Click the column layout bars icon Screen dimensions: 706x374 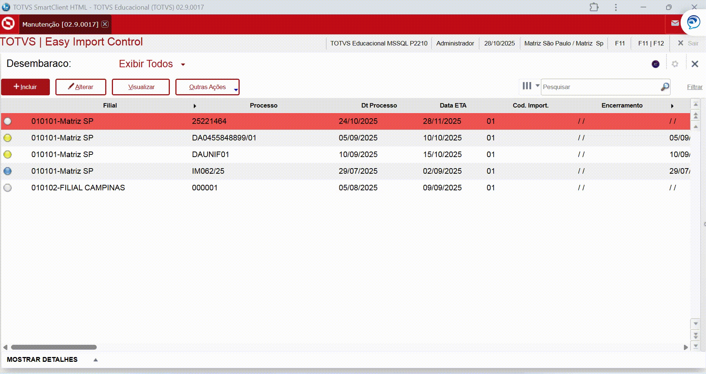527,86
